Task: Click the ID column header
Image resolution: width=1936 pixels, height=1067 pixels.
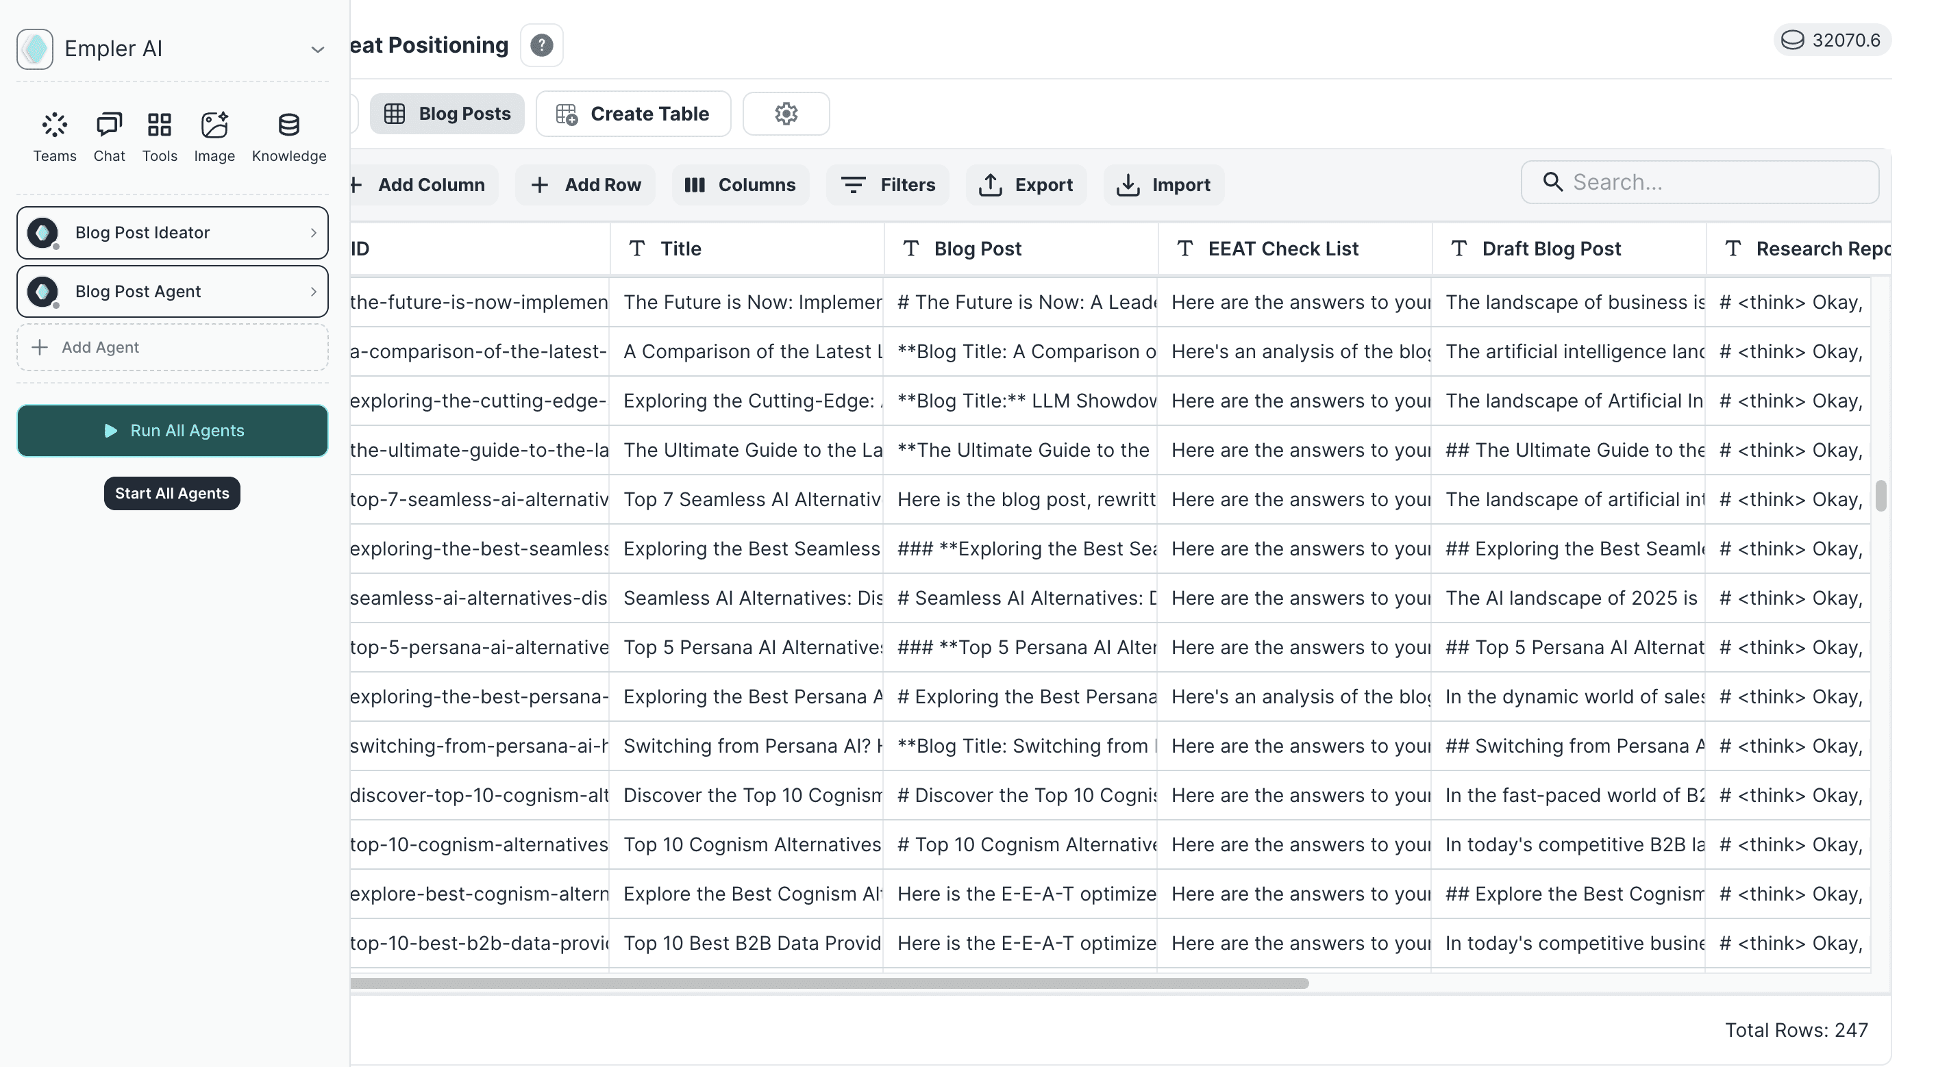Action: coord(480,249)
